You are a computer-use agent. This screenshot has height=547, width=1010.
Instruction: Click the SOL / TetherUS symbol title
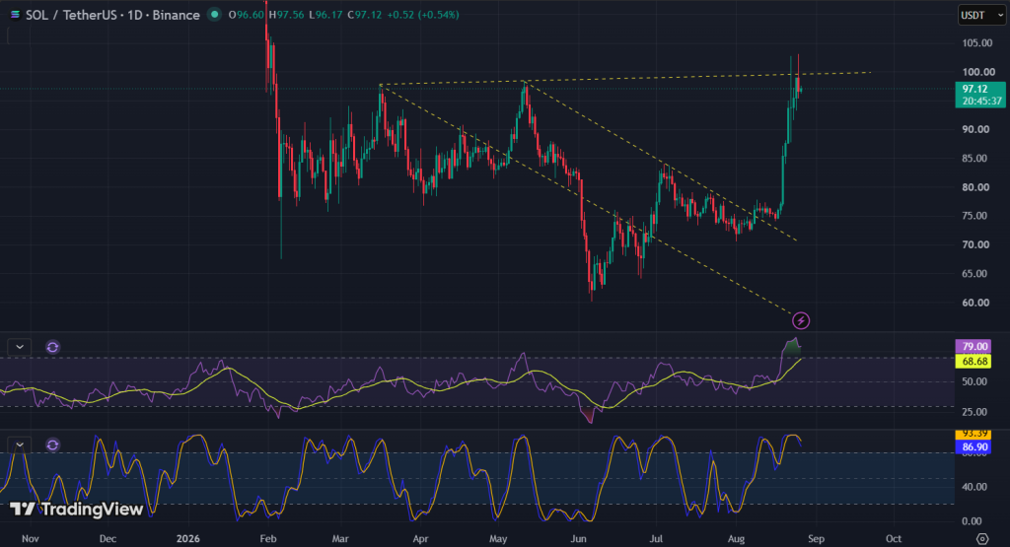(x=112, y=15)
